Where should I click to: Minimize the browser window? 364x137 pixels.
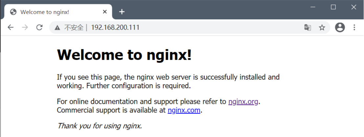(x=313, y=7)
